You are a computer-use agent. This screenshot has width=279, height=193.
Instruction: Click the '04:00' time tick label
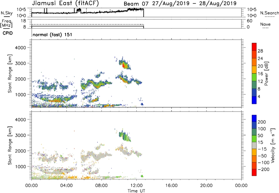[x=66, y=186]
